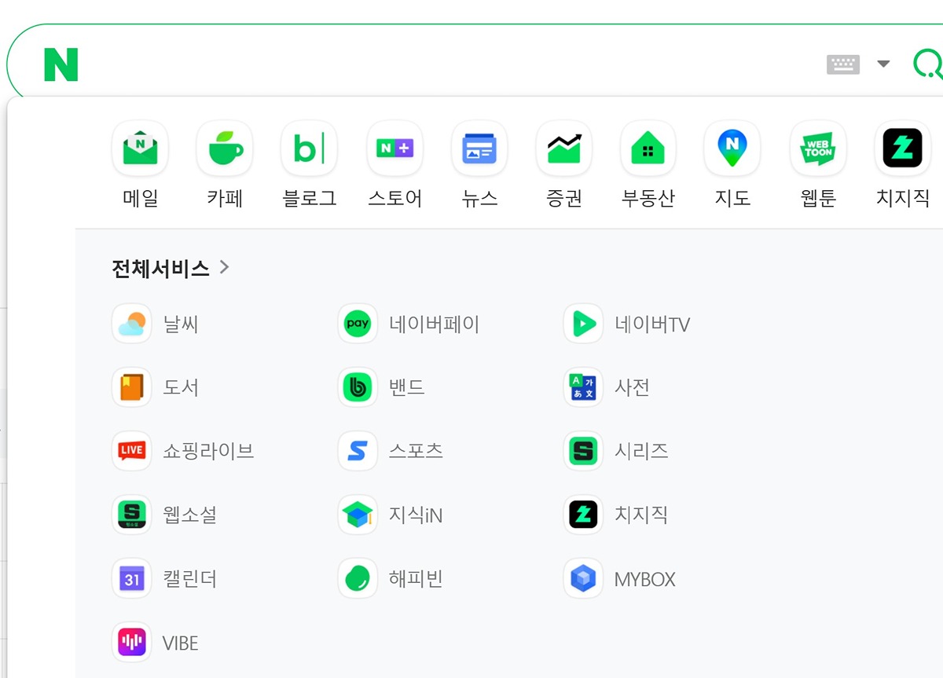This screenshot has height=678, width=943.
Task: Open the Naver Store (스토어) icon
Action: point(394,148)
